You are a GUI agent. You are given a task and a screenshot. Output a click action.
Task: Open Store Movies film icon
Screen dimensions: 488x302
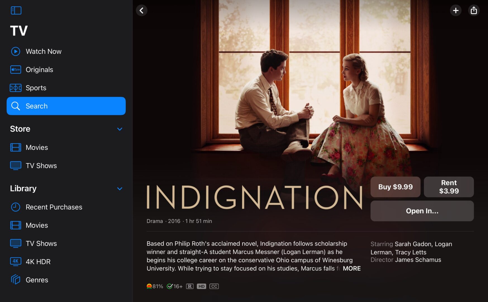coord(16,147)
